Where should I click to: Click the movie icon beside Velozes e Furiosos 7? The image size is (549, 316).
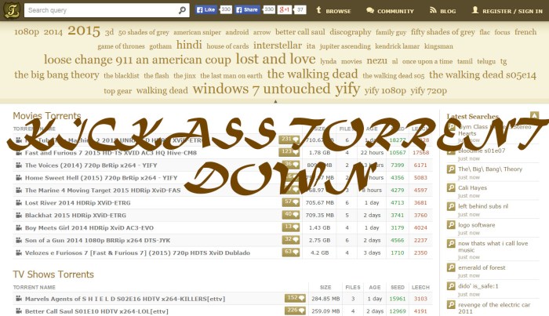pos(19,252)
